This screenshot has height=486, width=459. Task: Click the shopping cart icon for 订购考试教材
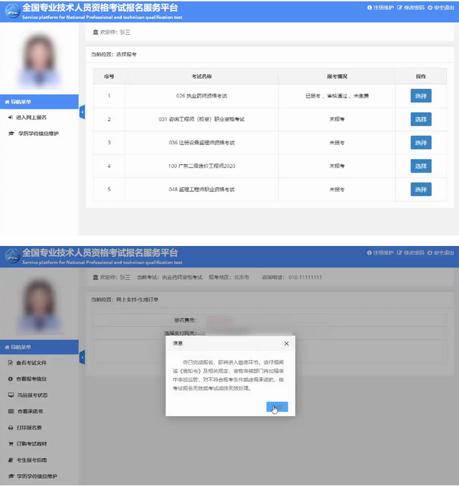(x=11, y=444)
